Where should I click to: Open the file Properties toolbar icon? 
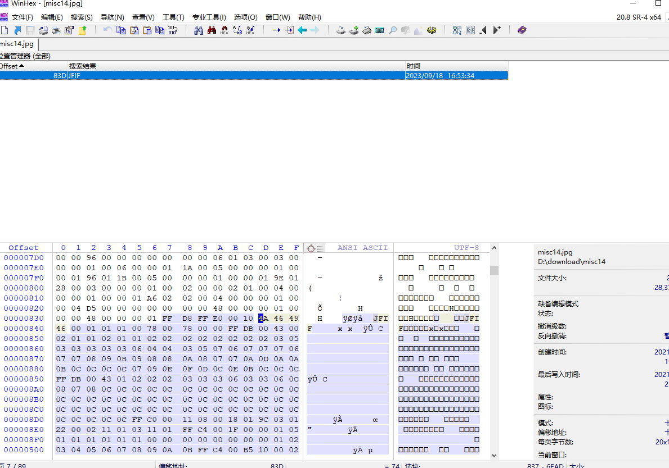point(69,30)
